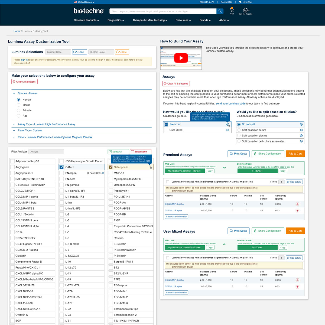Viewport: 325px width, 325px height.
Task: Click Select None analytes button
Action: pos(140,152)
